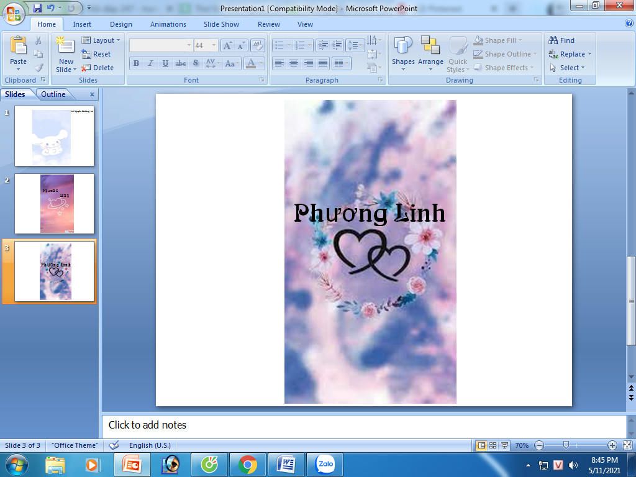Image resolution: width=636 pixels, height=477 pixels.
Task: Select slide 1 thumbnail
Action: coord(55,136)
